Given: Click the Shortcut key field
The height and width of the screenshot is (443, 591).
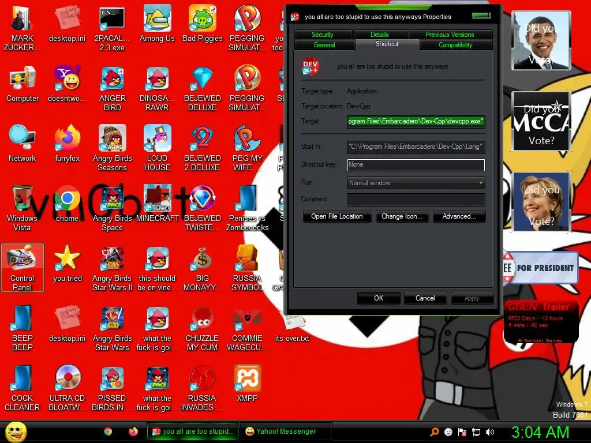Looking at the screenshot, I should pos(416,164).
